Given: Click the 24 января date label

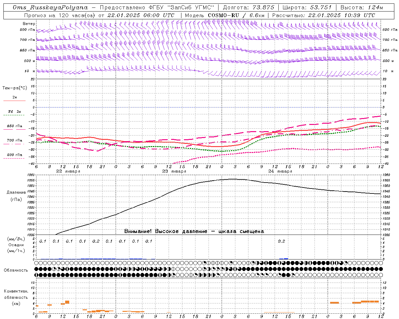Looking at the screenshot, I should pos(280,171).
